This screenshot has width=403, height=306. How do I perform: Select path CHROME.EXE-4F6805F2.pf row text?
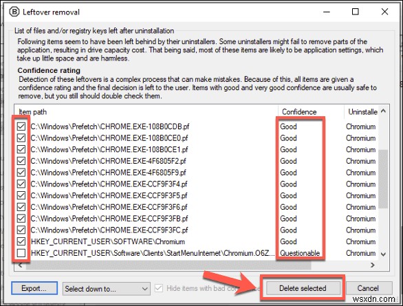(x=108, y=161)
